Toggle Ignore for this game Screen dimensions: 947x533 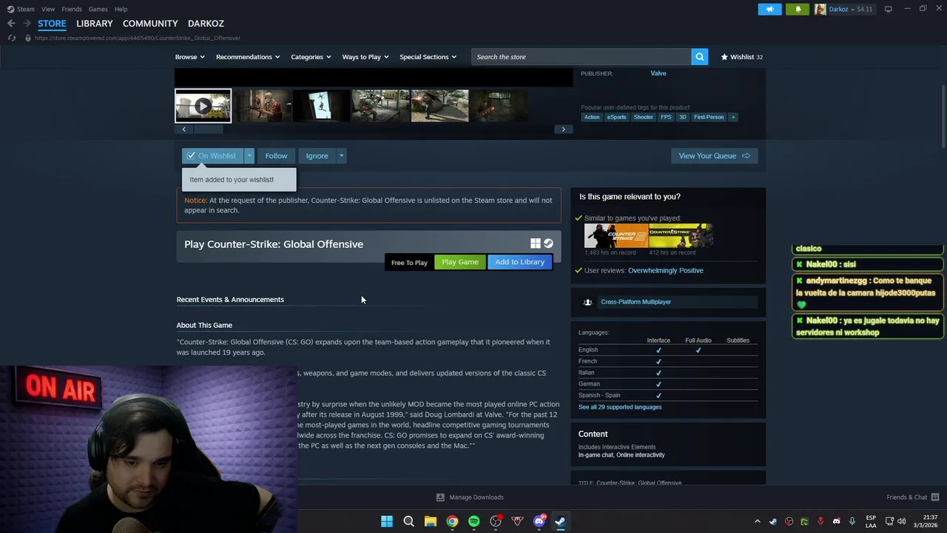tap(317, 155)
